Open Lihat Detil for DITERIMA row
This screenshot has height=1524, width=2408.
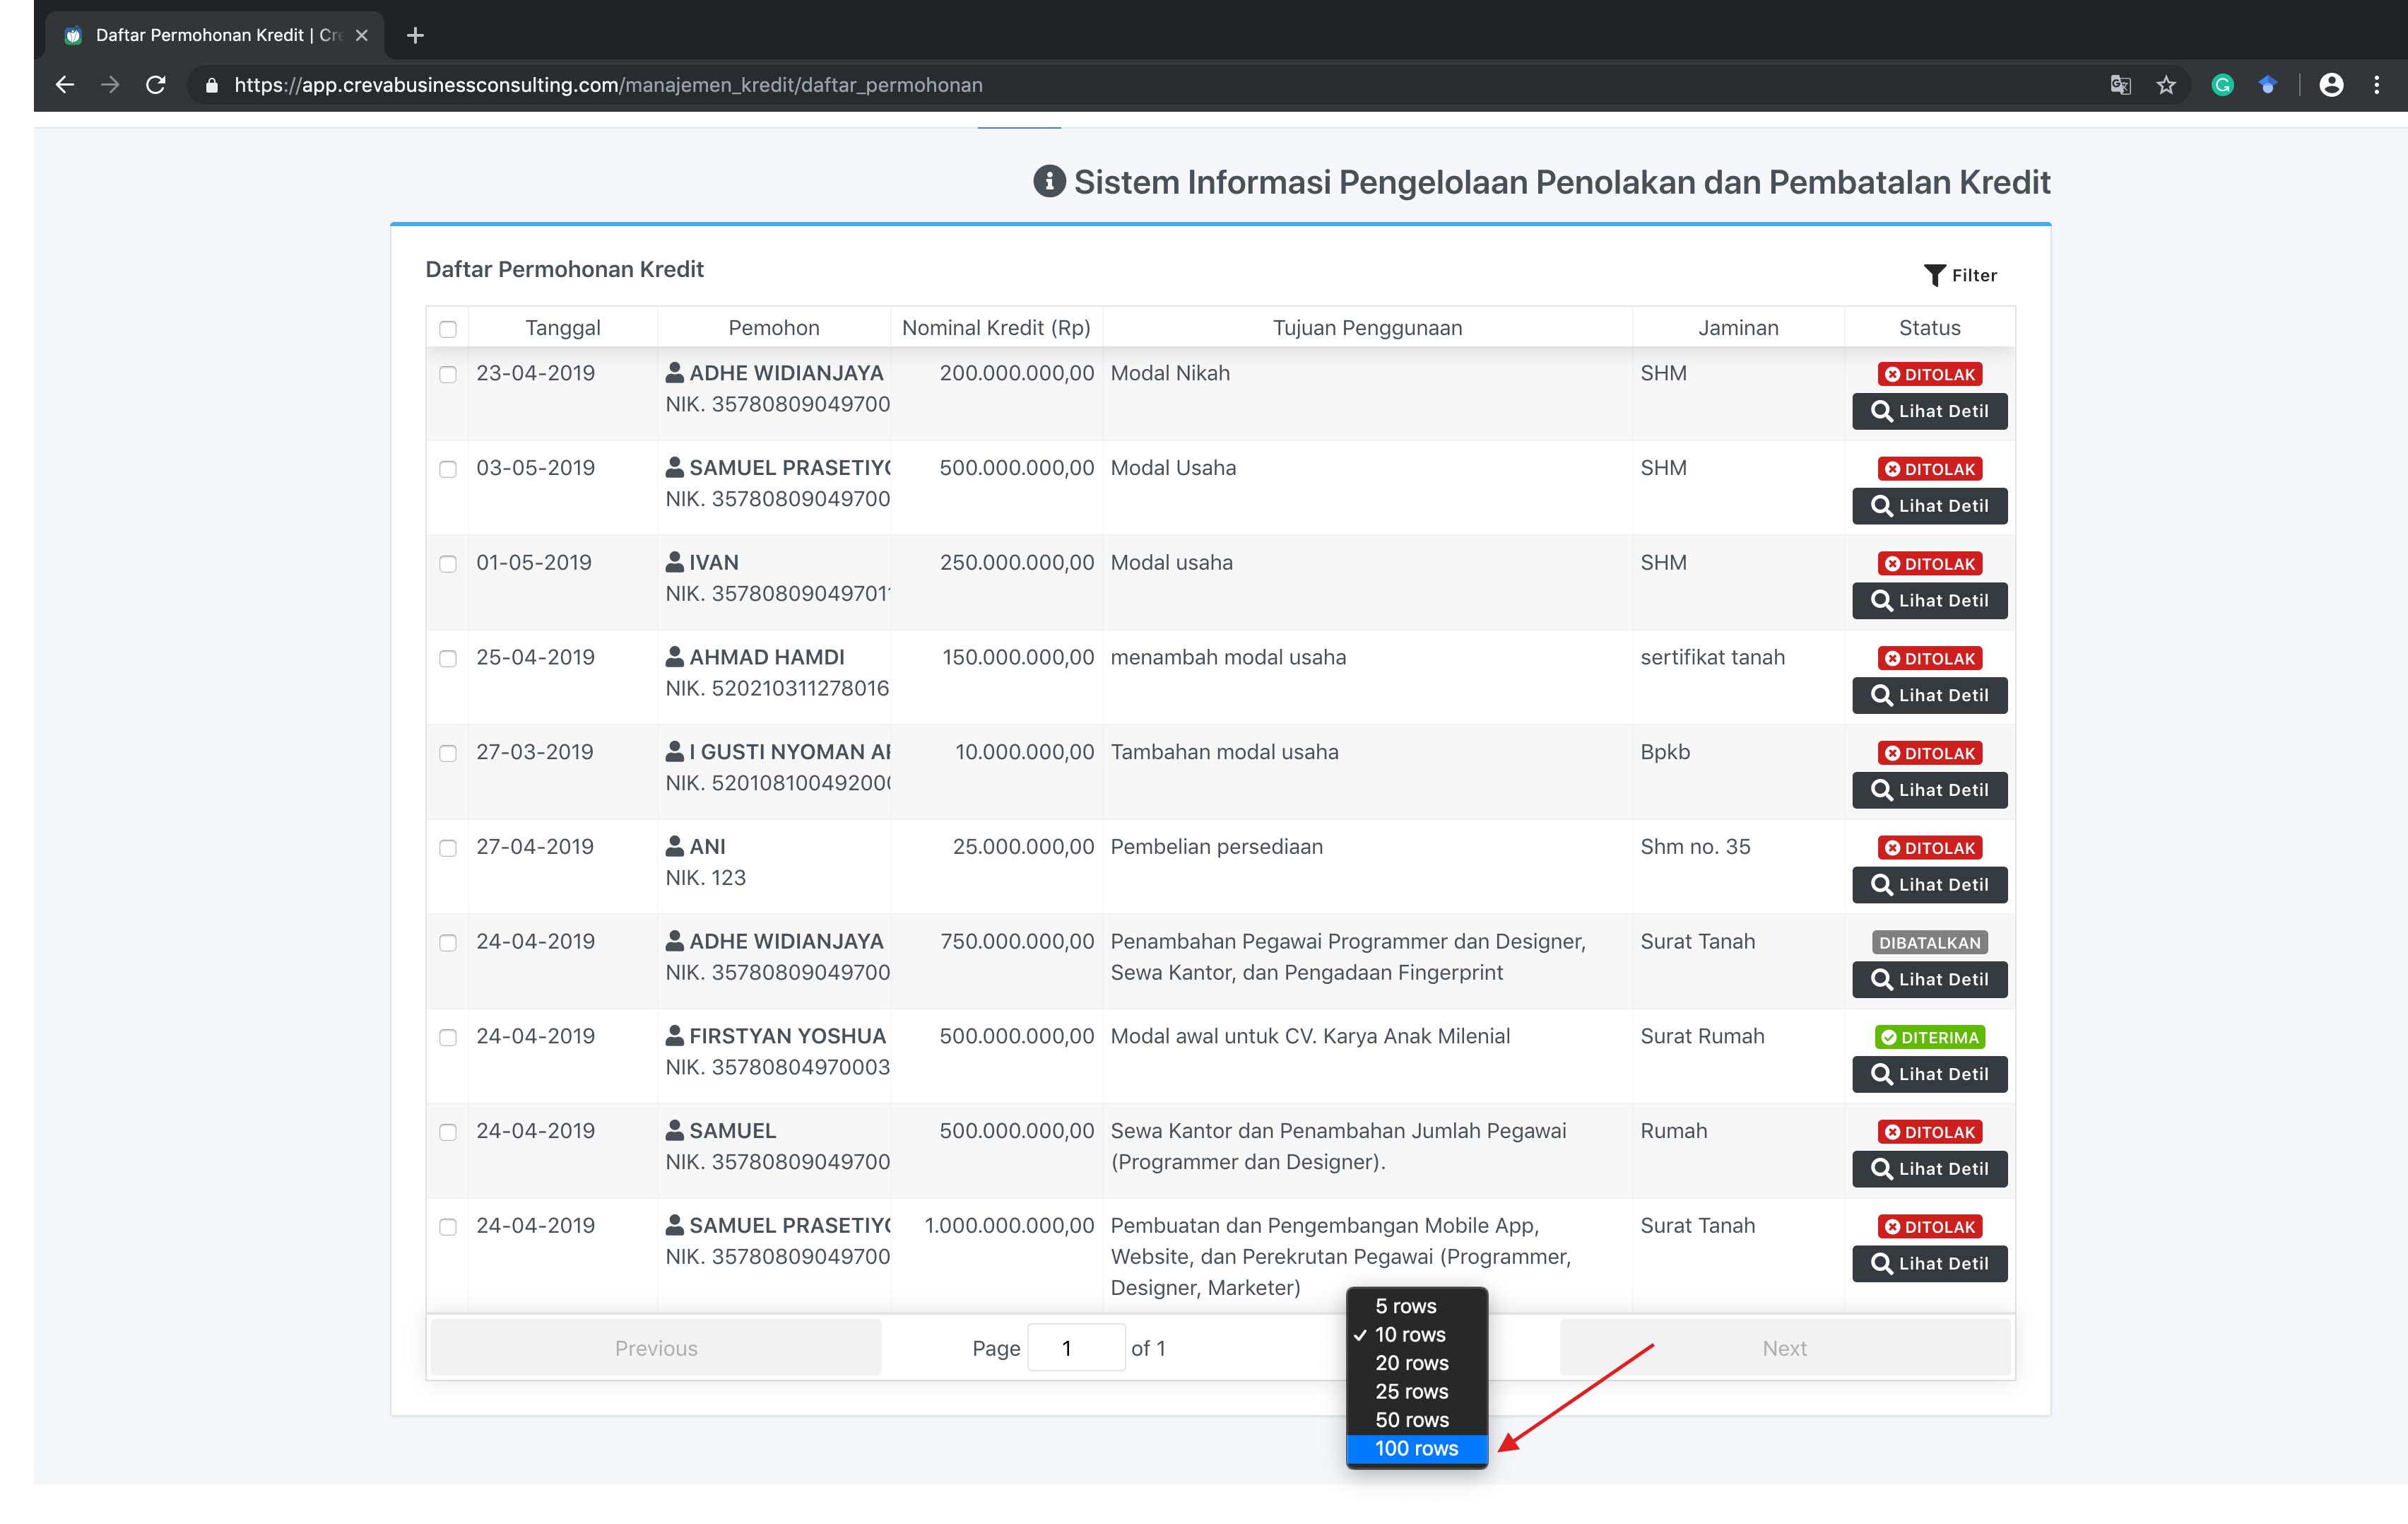(1929, 1074)
